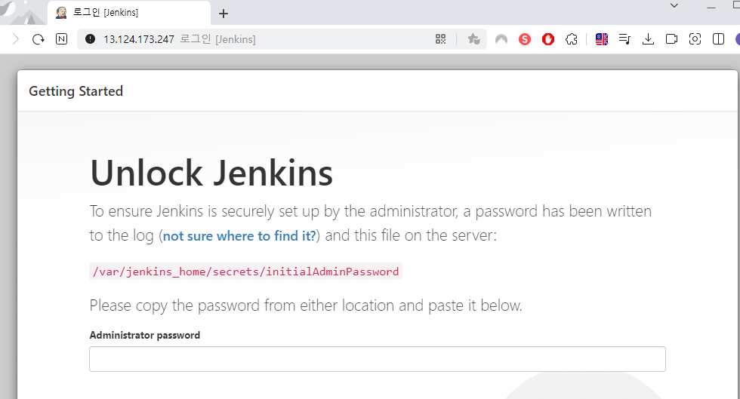Image resolution: width=740 pixels, height=399 pixels.
Task: Open the QR code icon in address bar
Action: click(x=441, y=39)
